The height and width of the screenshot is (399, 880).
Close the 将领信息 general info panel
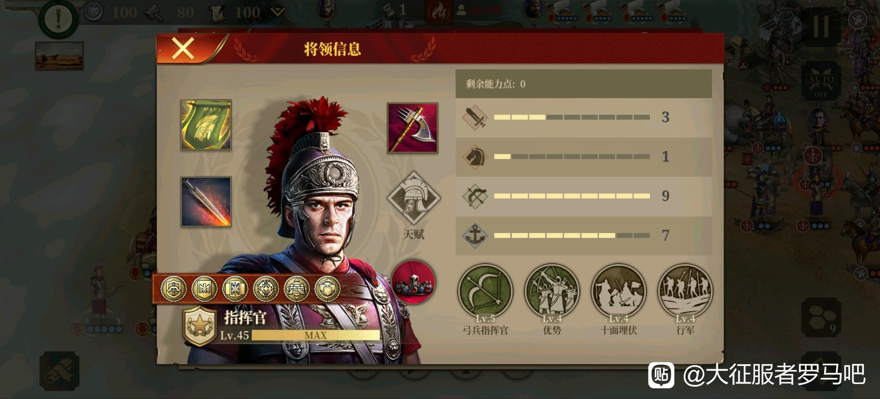coord(183,48)
